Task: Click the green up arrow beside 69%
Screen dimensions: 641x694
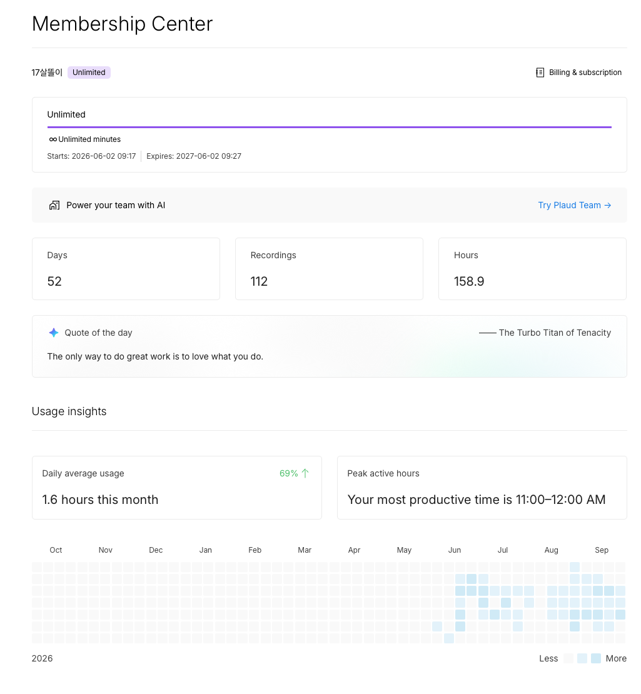Action: tap(305, 473)
